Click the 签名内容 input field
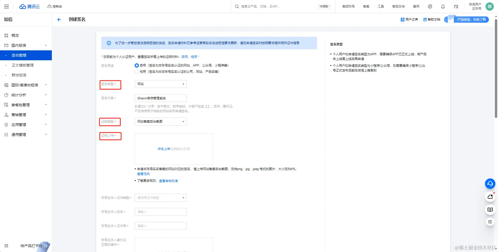Image resolution: width=498 pixels, height=252 pixels. [x=161, y=98]
